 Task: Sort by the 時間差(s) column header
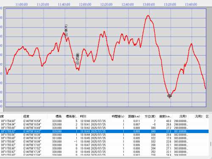pos(118,117)
